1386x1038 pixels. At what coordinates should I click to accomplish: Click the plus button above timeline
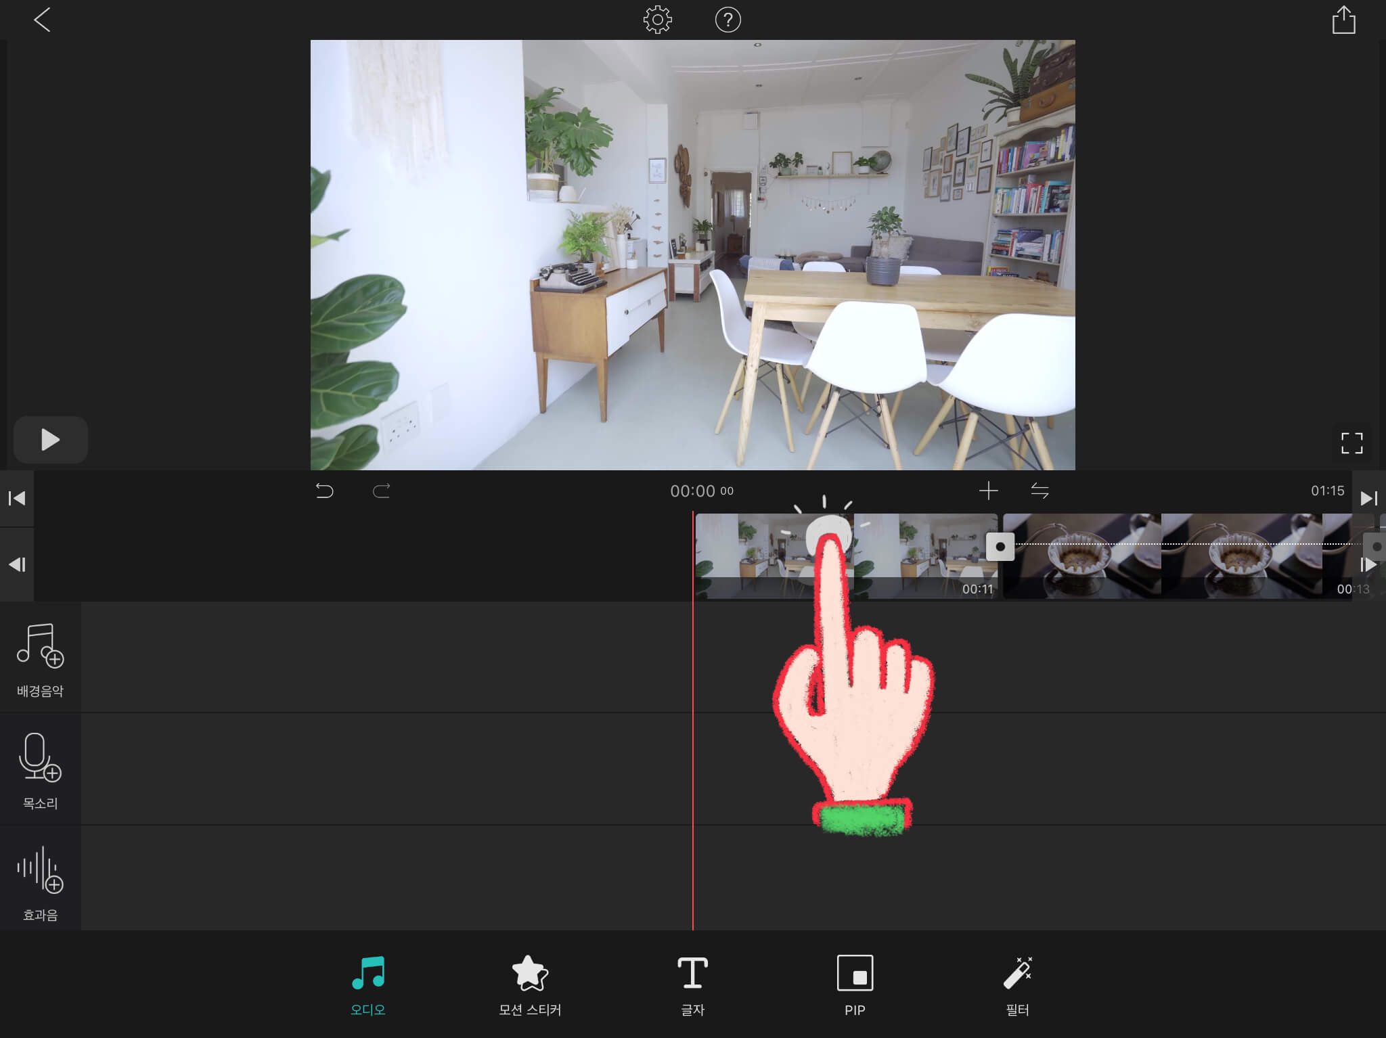[x=988, y=491]
